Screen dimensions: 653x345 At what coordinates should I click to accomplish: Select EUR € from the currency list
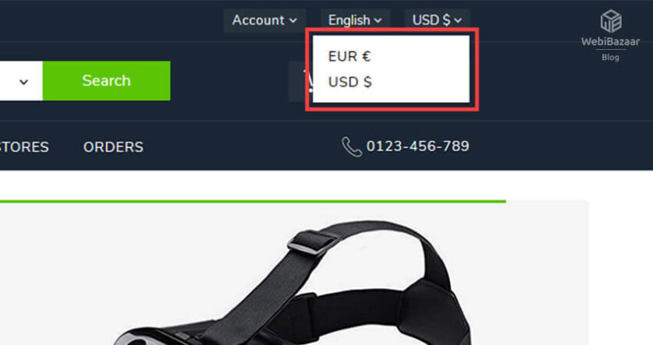(349, 56)
